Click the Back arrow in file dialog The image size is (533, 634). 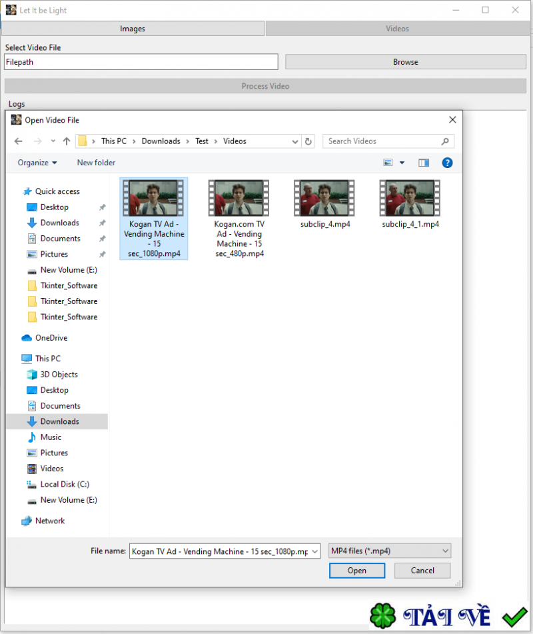(18, 141)
